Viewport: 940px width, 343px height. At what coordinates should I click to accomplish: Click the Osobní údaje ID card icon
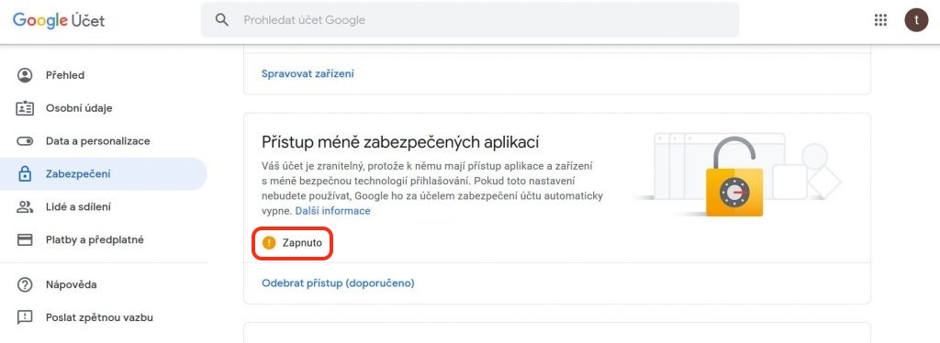click(x=25, y=108)
